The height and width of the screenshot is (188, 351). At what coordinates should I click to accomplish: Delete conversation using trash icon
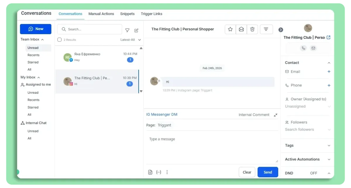pos(252,29)
